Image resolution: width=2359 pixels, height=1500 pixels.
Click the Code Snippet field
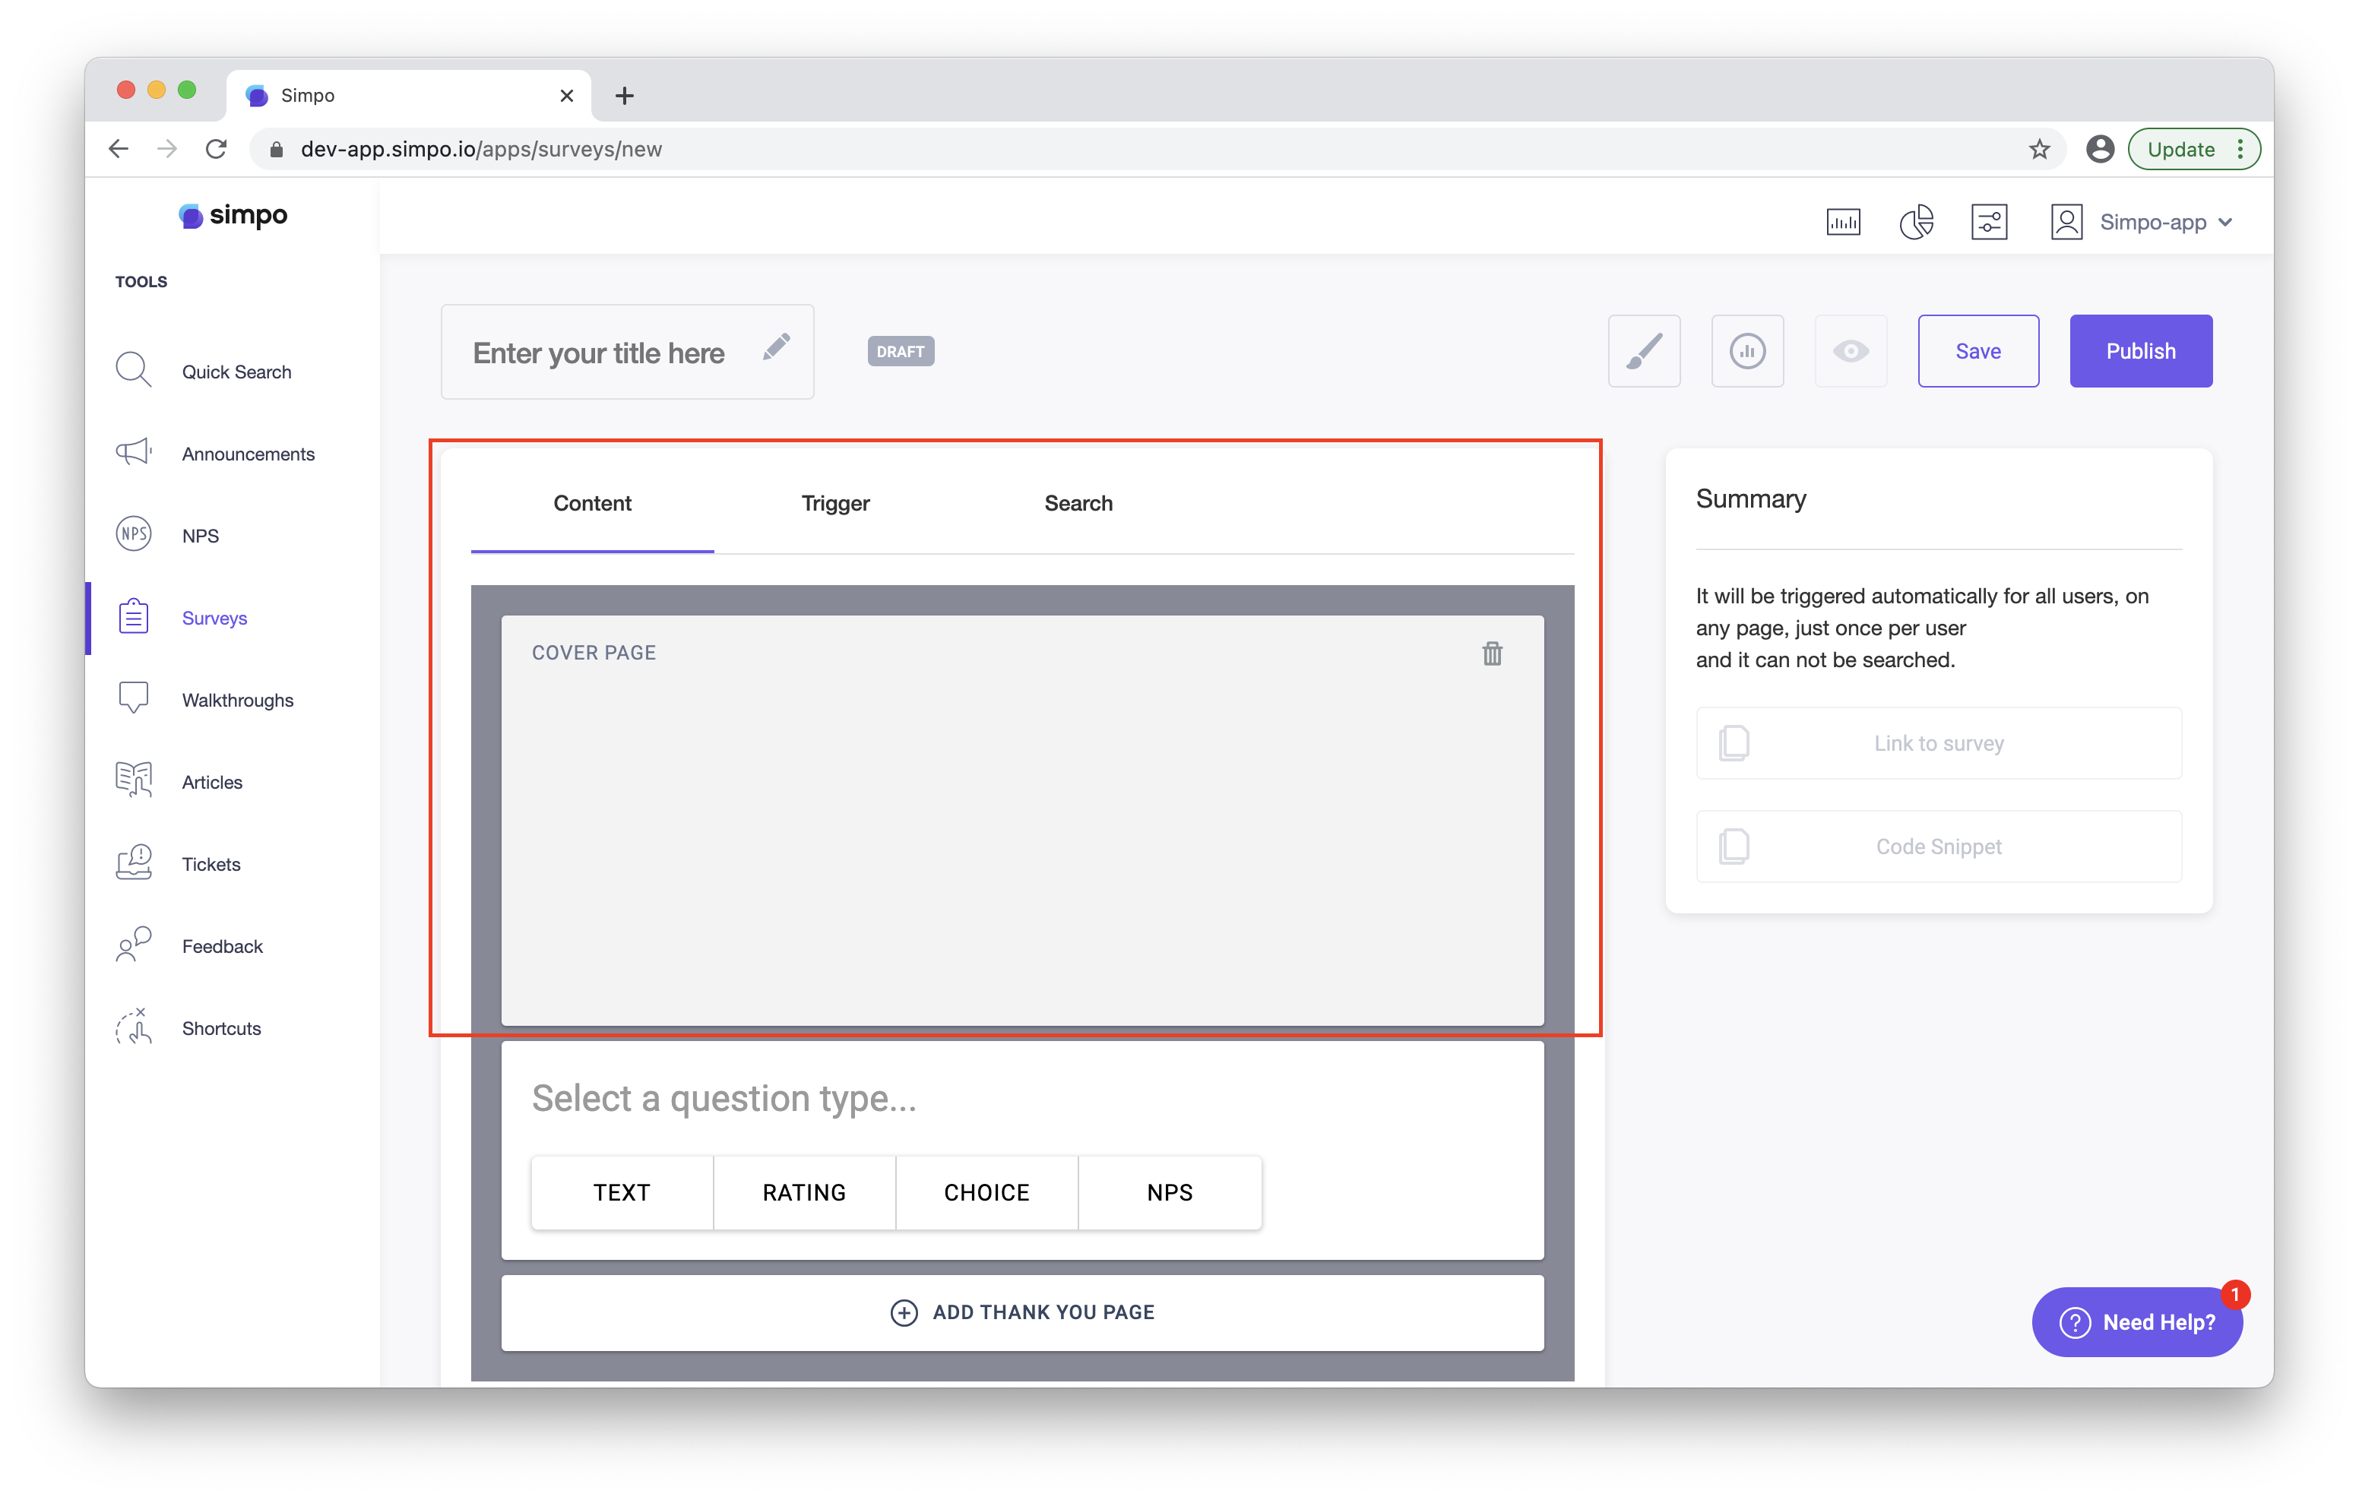[x=1938, y=846]
